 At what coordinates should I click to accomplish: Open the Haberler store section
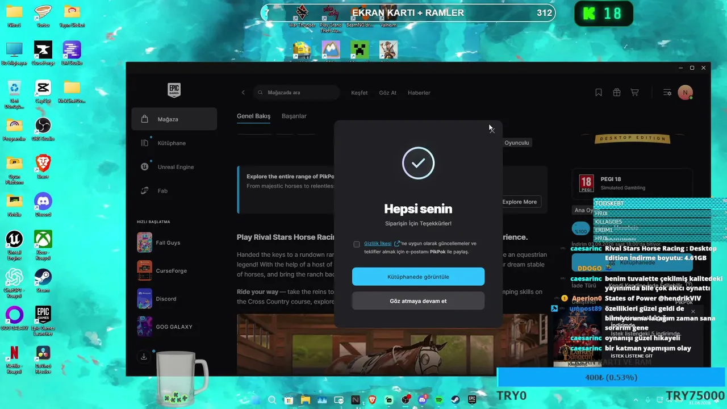tap(419, 93)
